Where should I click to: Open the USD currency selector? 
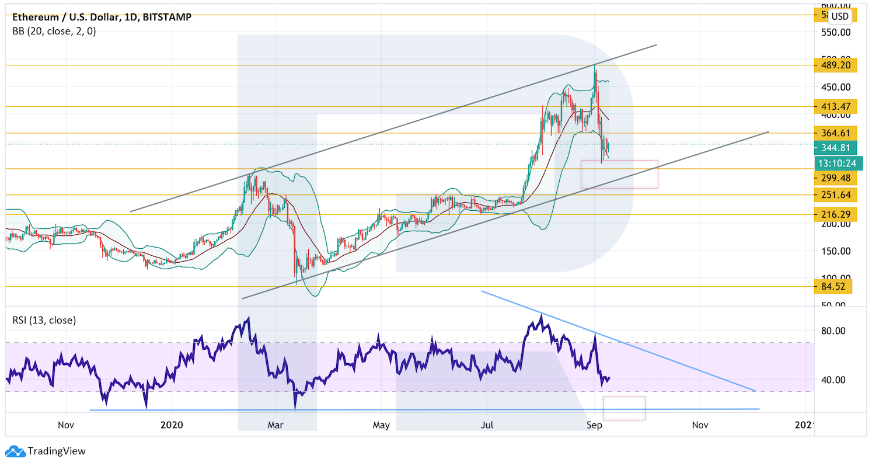pyautogui.click(x=840, y=16)
